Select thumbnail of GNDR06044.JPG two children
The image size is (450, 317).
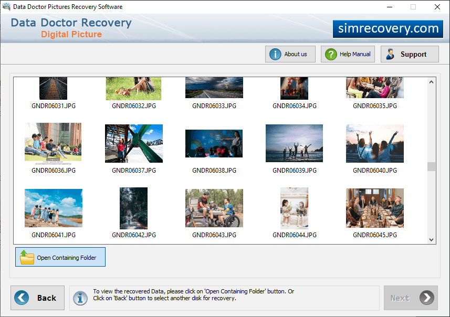294,208
